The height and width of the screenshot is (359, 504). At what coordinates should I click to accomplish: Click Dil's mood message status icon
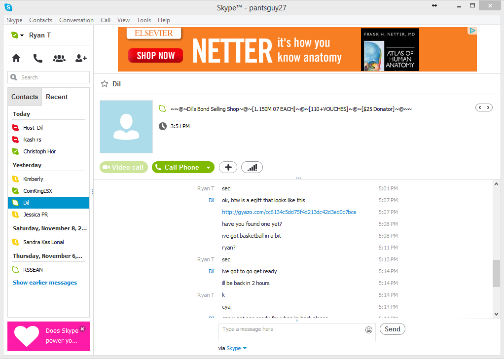[162, 109]
